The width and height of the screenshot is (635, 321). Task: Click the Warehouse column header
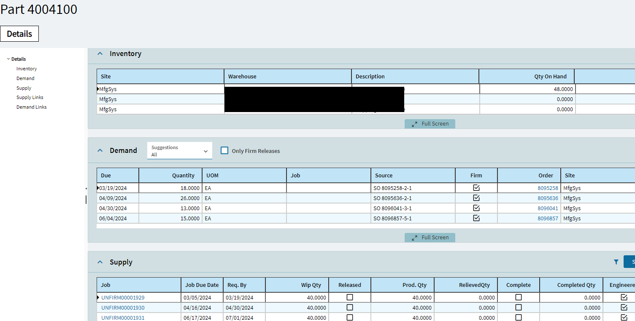[288, 76]
